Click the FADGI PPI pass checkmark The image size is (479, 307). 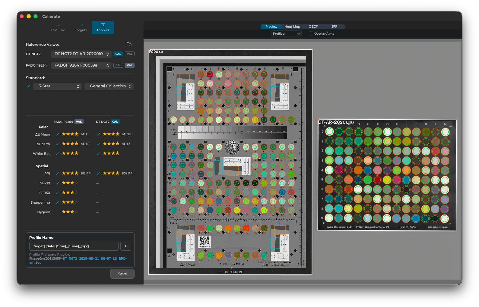coord(57,174)
